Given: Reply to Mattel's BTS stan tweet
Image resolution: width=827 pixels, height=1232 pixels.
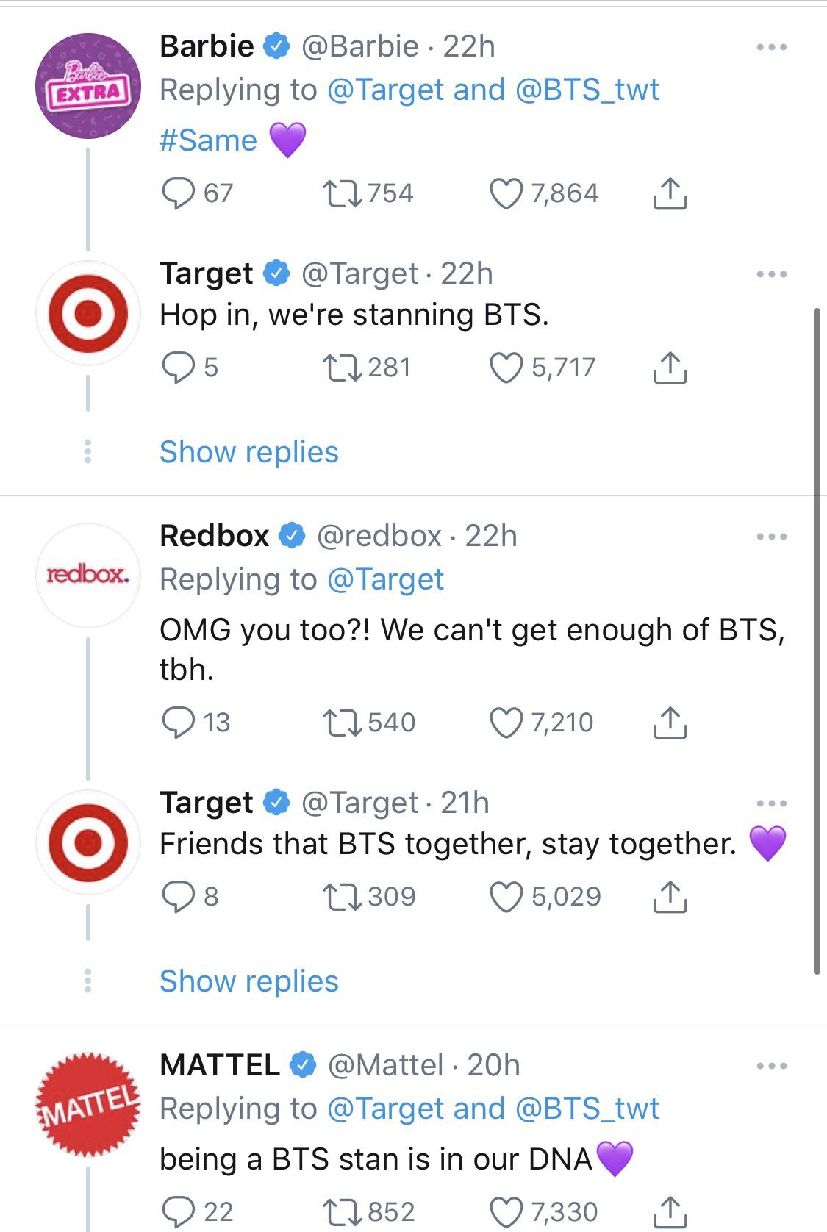Looking at the screenshot, I should click(177, 1211).
